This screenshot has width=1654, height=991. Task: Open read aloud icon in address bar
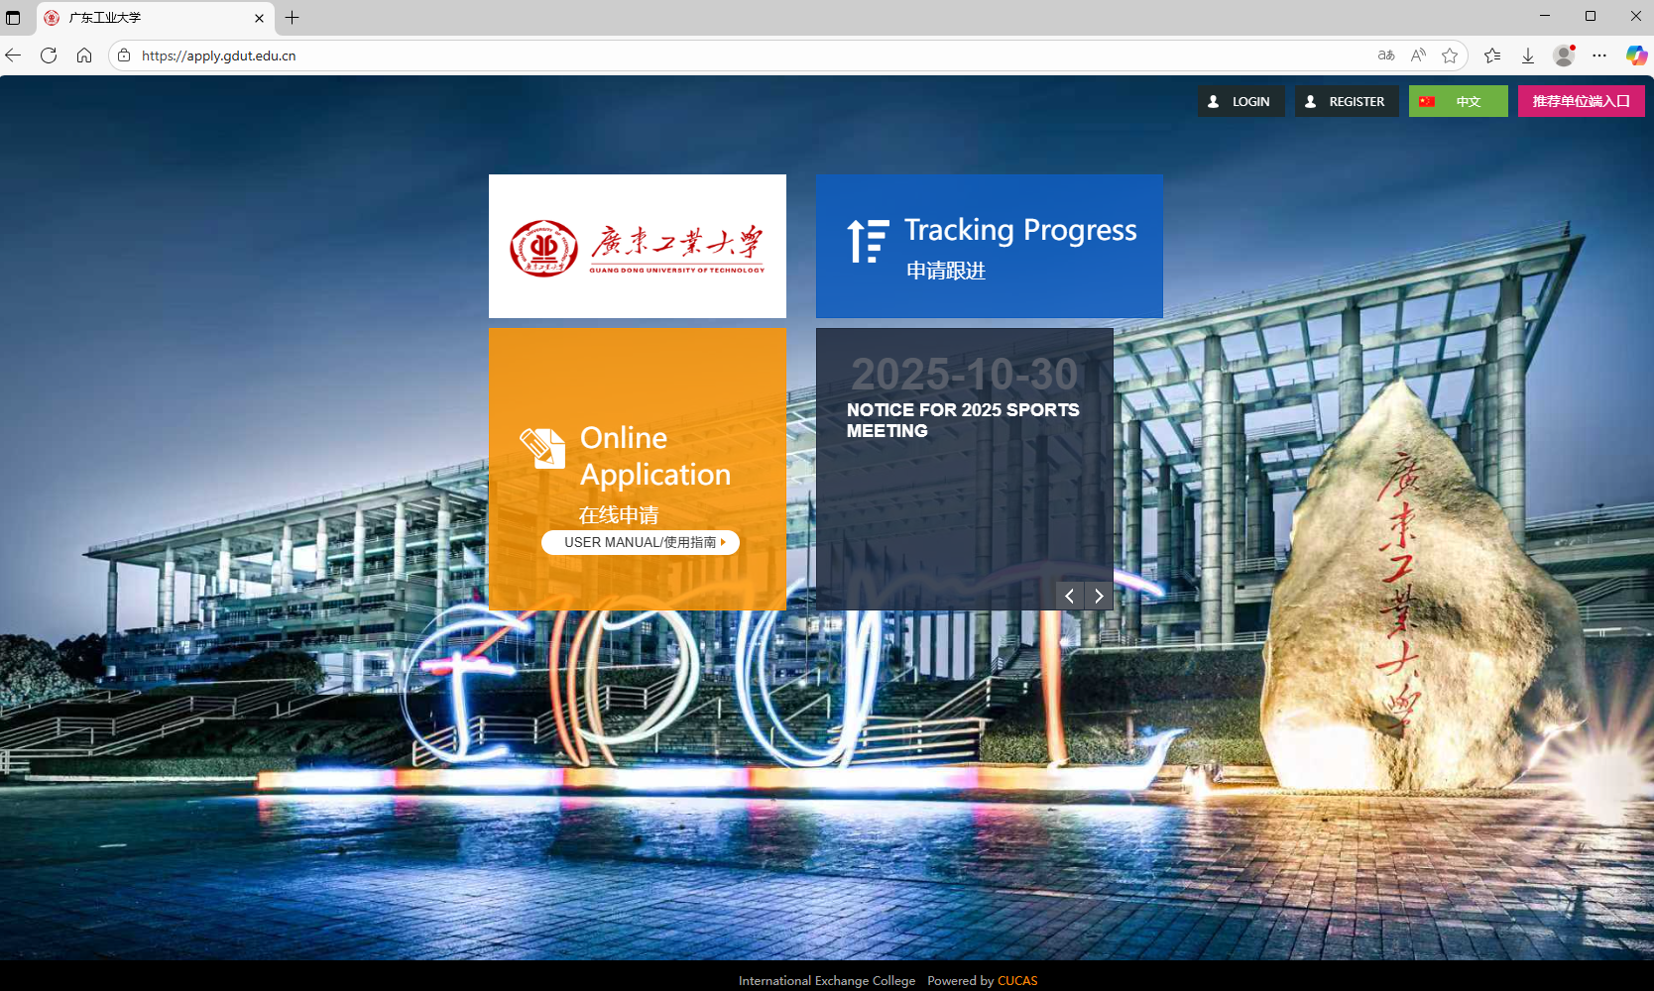pyautogui.click(x=1418, y=55)
